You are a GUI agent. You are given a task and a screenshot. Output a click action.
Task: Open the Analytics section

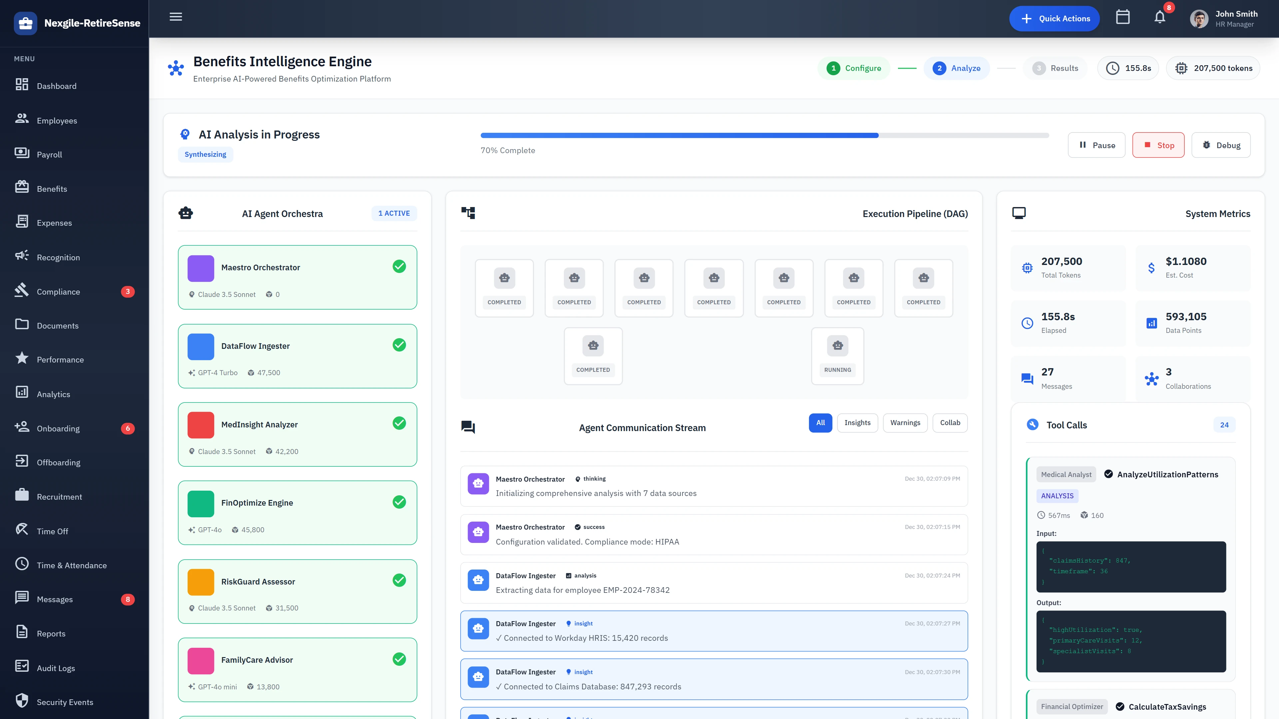[x=54, y=394]
